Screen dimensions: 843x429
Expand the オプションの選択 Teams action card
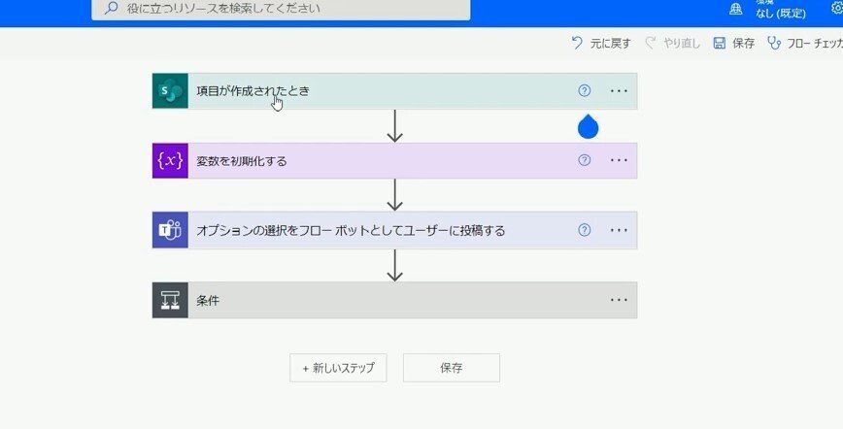(x=394, y=230)
